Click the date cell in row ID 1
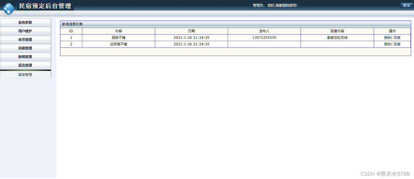The width and height of the screenshot is (414, 179). [191, 38]
